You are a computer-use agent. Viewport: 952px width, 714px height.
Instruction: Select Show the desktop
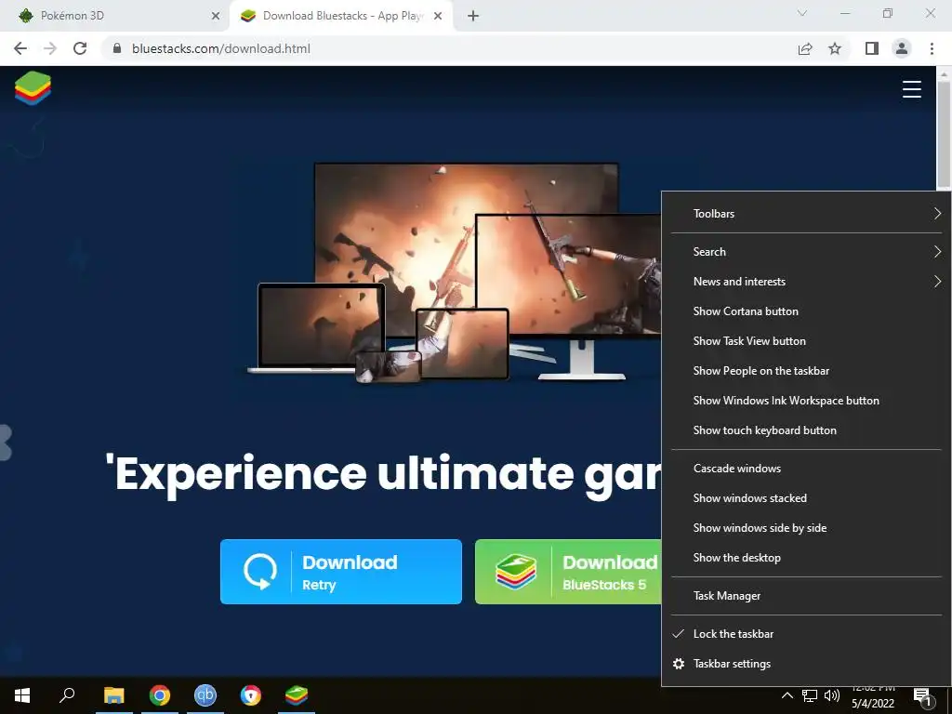pos(806,558)
